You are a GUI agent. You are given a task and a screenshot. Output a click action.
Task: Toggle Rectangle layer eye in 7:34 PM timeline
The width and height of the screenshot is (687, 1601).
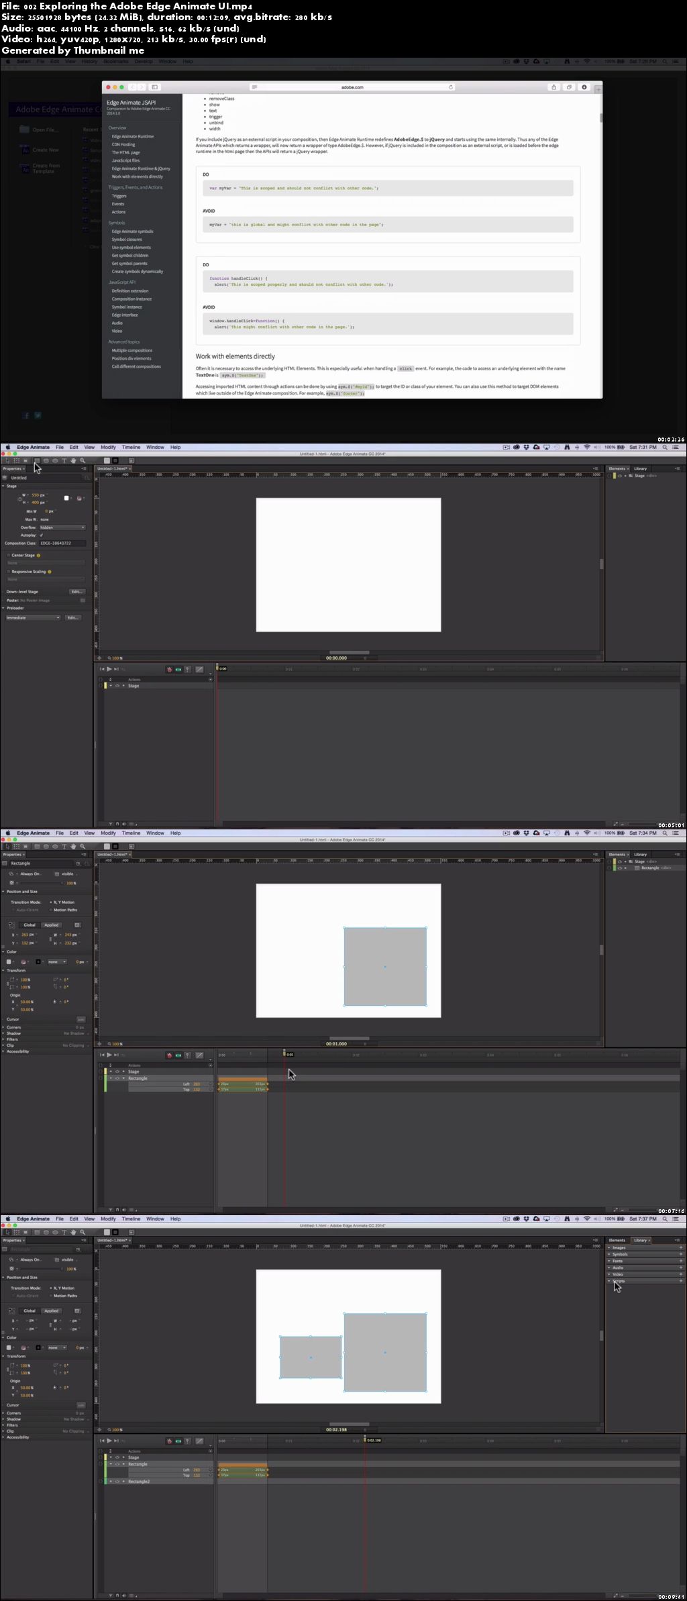point(117,1078)
